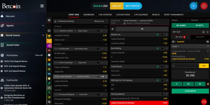Open the +10 markets for Rozanski vs Okolie

(104, 76)
